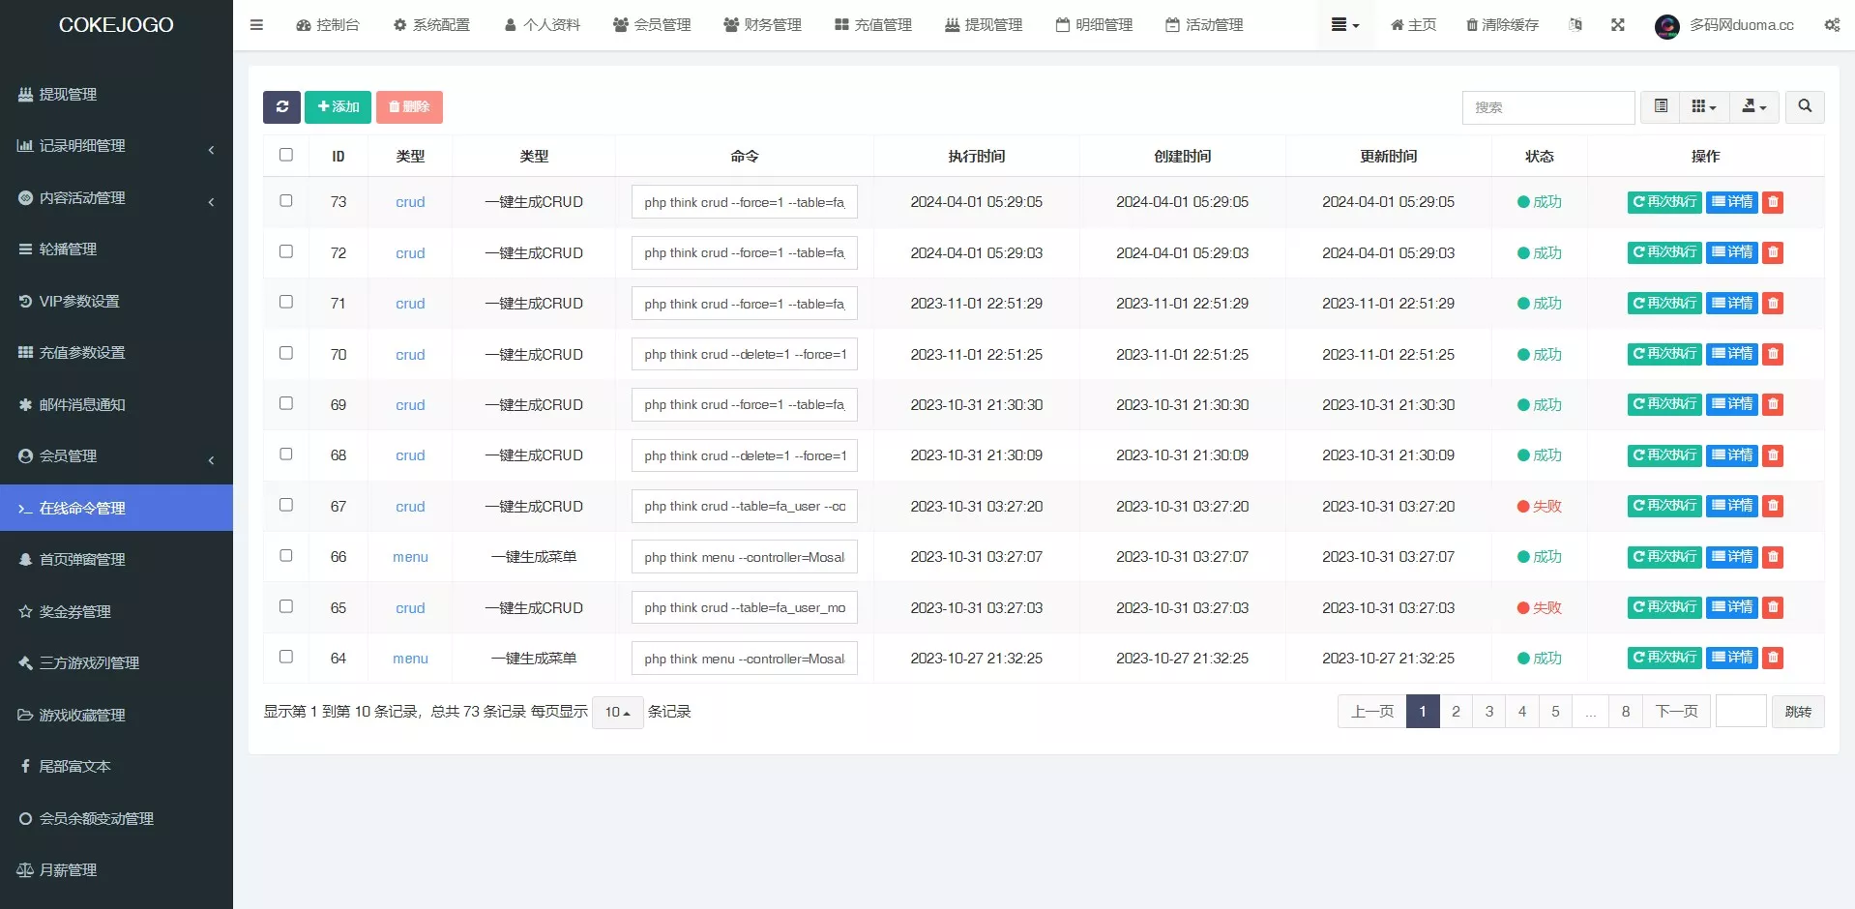Click the export download icon above the table
This screenshot has width=1855, height=909.
click(x=1753, y=107)
